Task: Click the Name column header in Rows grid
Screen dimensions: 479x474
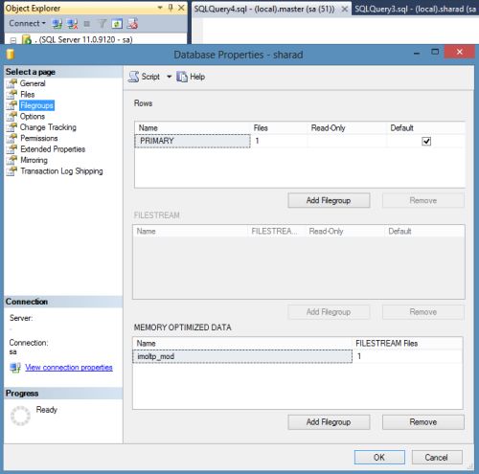Action: tap(193, 128)
